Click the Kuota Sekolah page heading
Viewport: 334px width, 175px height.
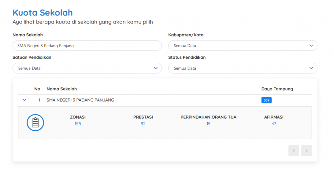pyautogui.click(x=42, y=13)
